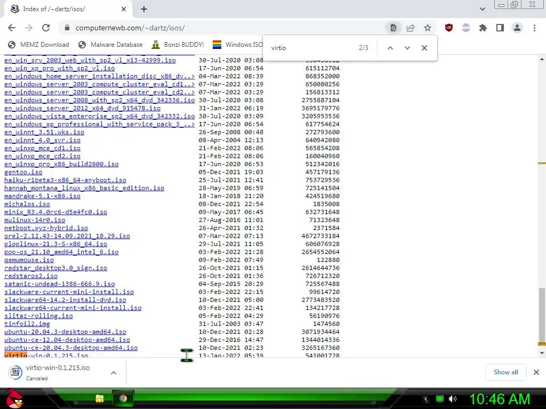Open the MEMZ Download bookmark
This screenshot has width=546, height=409.
click(38, 45)
